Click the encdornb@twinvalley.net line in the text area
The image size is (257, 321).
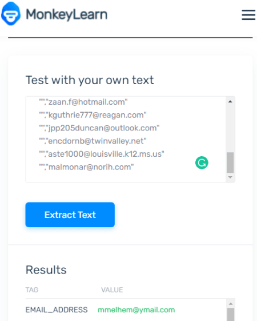pos(93,141)
